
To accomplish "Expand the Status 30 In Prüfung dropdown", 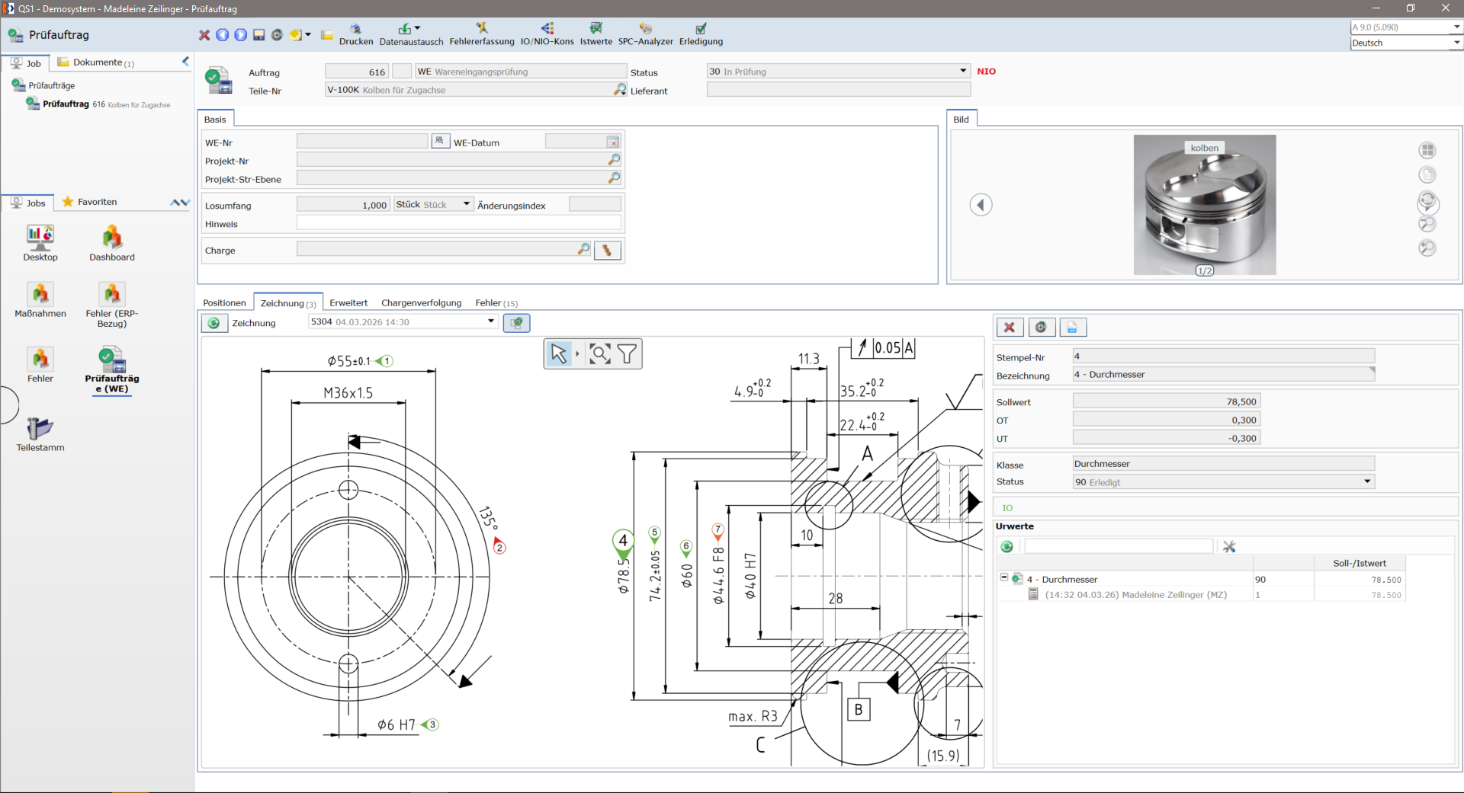I will 964,71.
